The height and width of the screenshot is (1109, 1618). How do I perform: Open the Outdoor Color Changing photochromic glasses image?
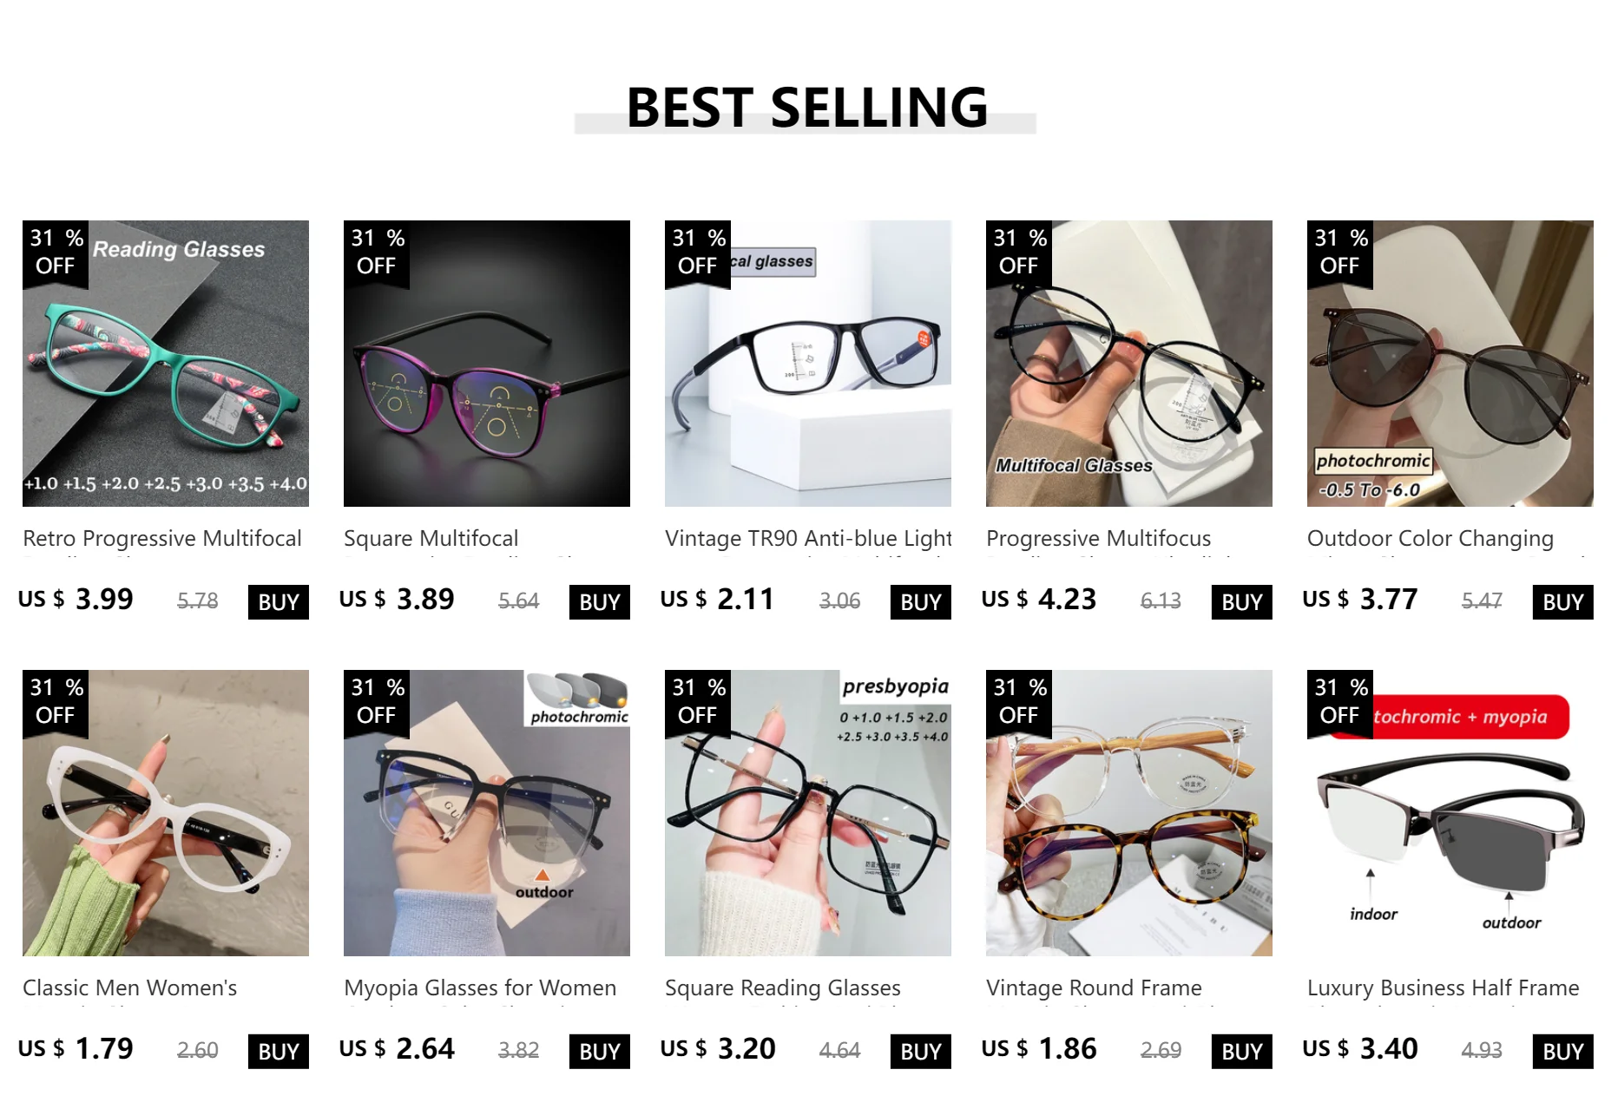click(x=1450, y=364)
